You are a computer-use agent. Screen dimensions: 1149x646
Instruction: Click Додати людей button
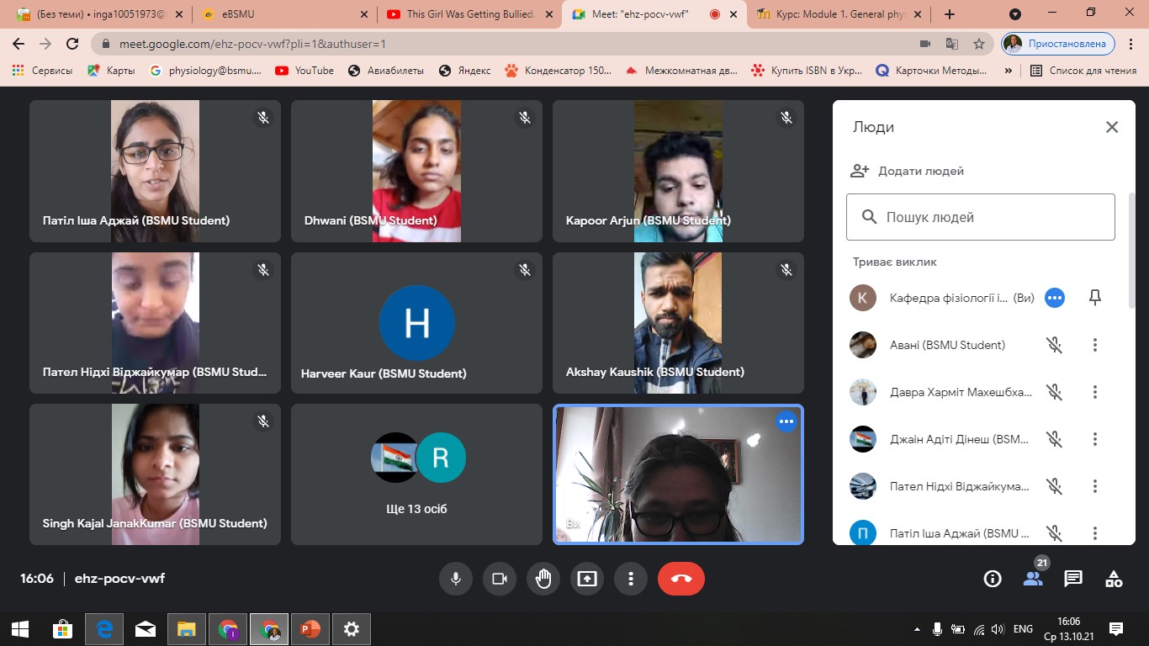point(907,171)
